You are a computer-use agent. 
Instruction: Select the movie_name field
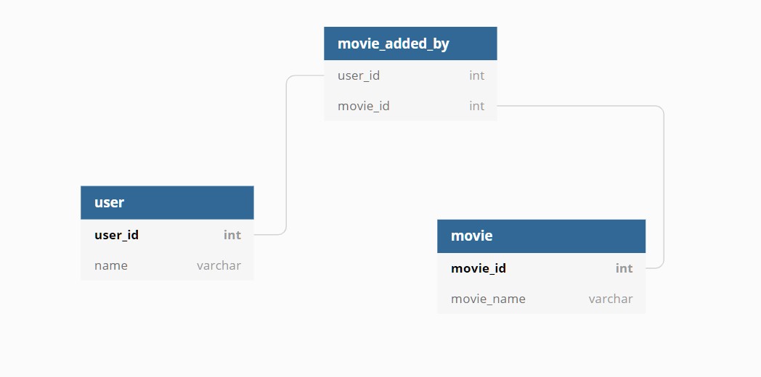pos(488,299)
